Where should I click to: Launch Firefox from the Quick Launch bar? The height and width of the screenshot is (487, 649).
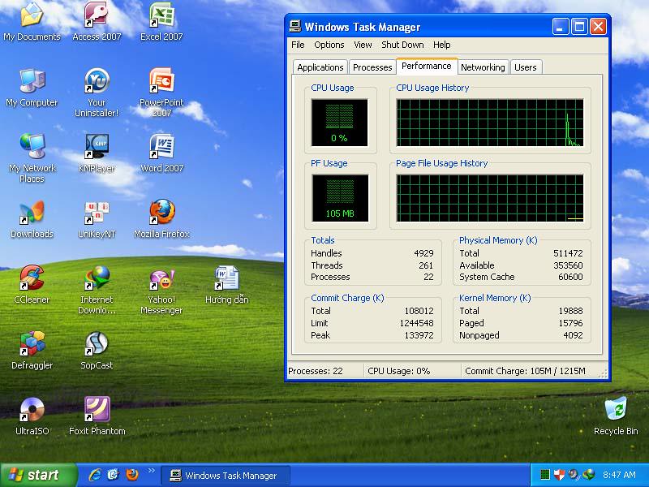132,475
